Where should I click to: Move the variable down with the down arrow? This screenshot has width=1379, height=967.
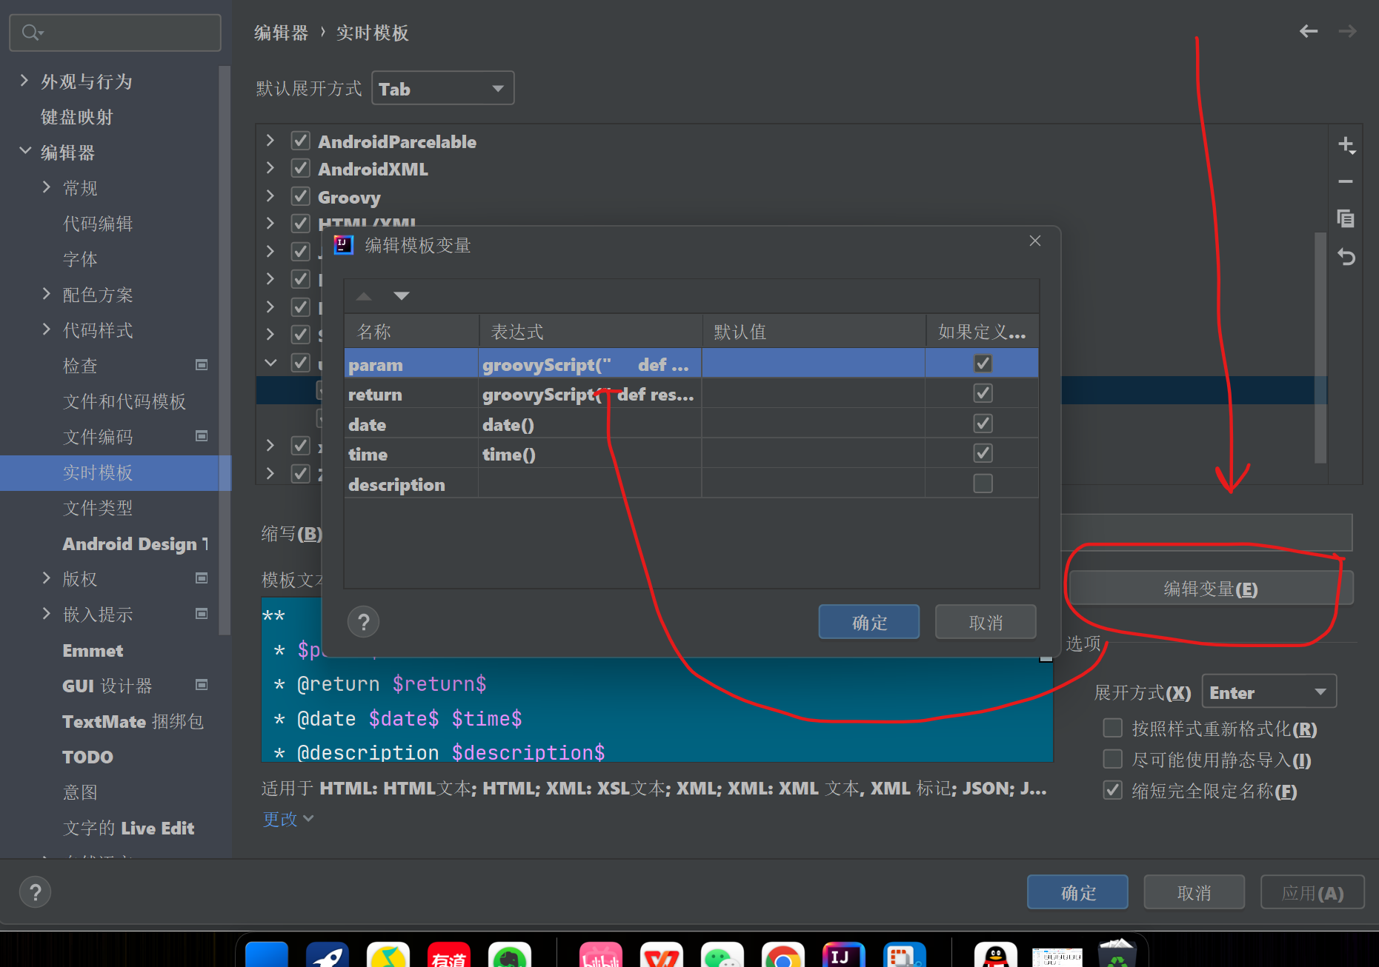click(x=402, y=296)
